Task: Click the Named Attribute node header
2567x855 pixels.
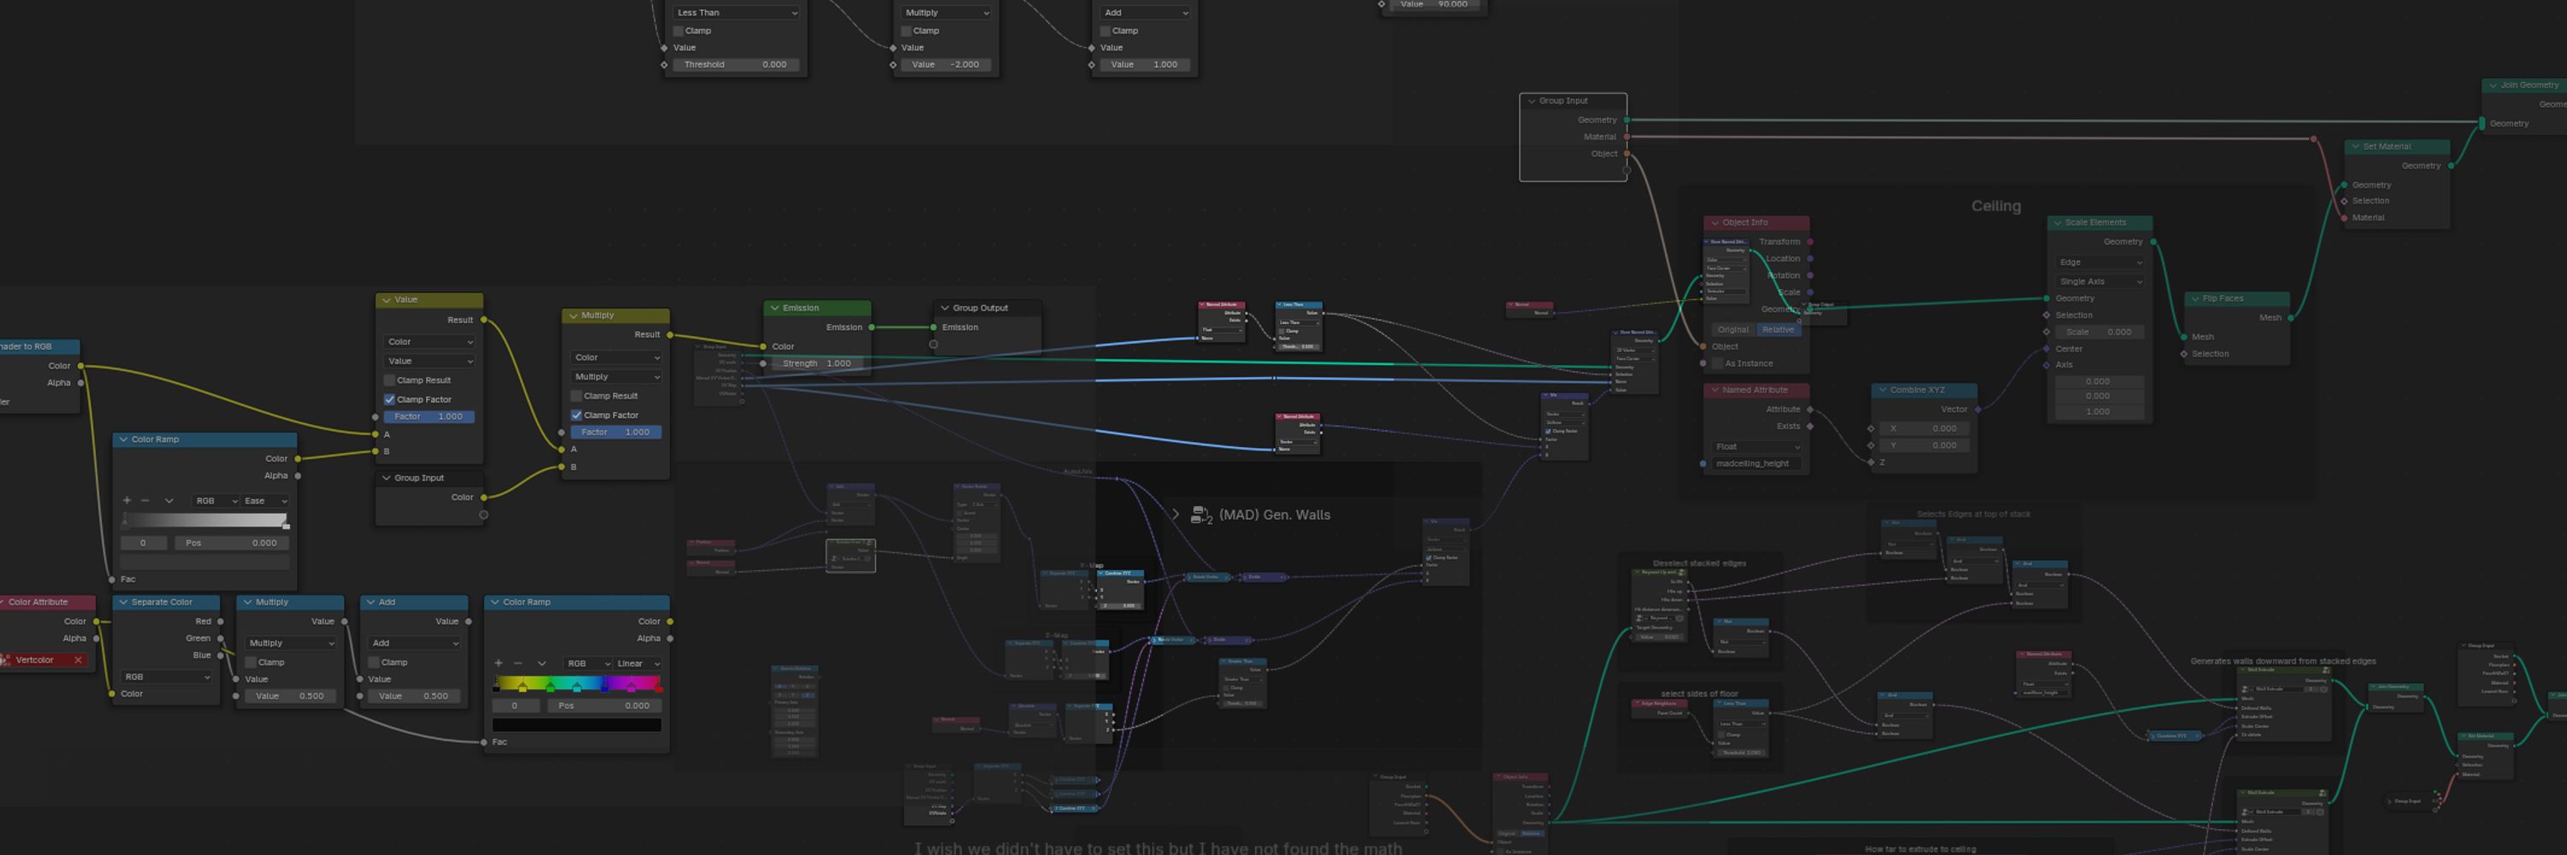Action: (1757, 390)
